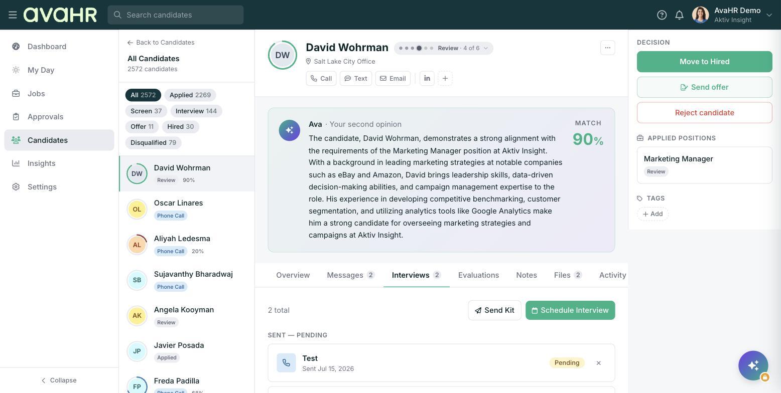Email the candidate

click(393, 79)
